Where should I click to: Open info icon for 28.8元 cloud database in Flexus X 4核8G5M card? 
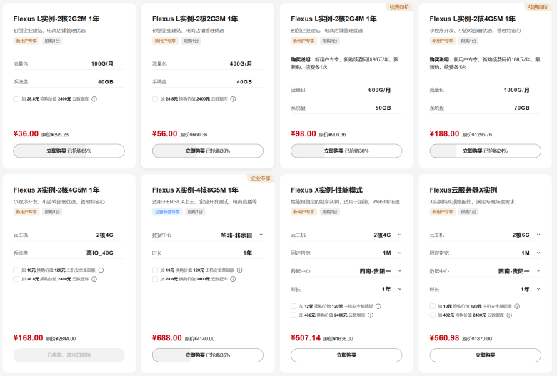pos(233,279)
